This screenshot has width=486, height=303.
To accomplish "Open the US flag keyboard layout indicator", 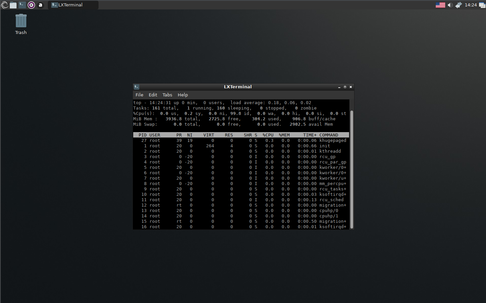I will [x=440, y=5].
